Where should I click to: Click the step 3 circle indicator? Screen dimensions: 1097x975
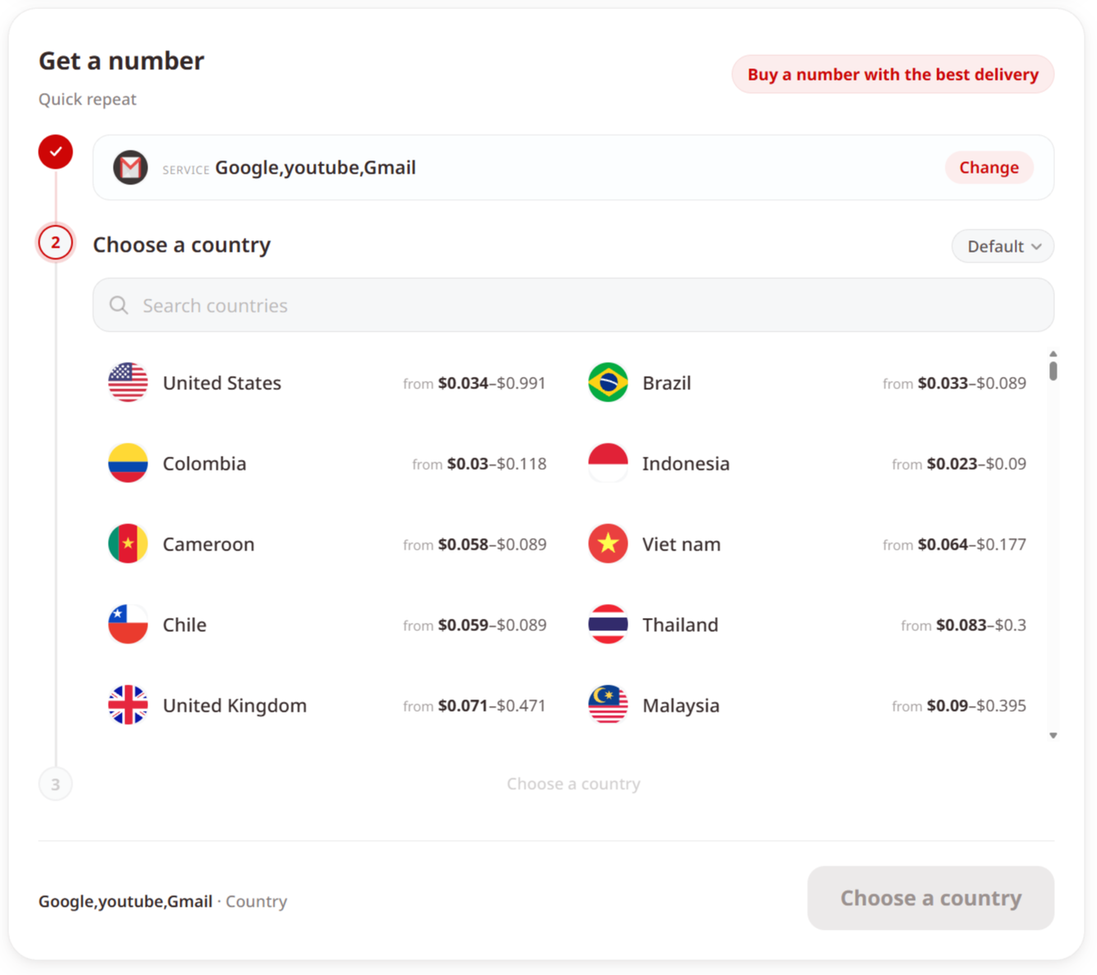55,784
